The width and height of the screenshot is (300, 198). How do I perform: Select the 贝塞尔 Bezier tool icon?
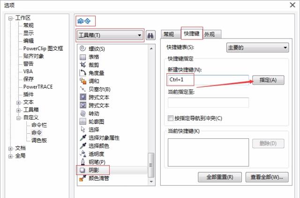83,89
